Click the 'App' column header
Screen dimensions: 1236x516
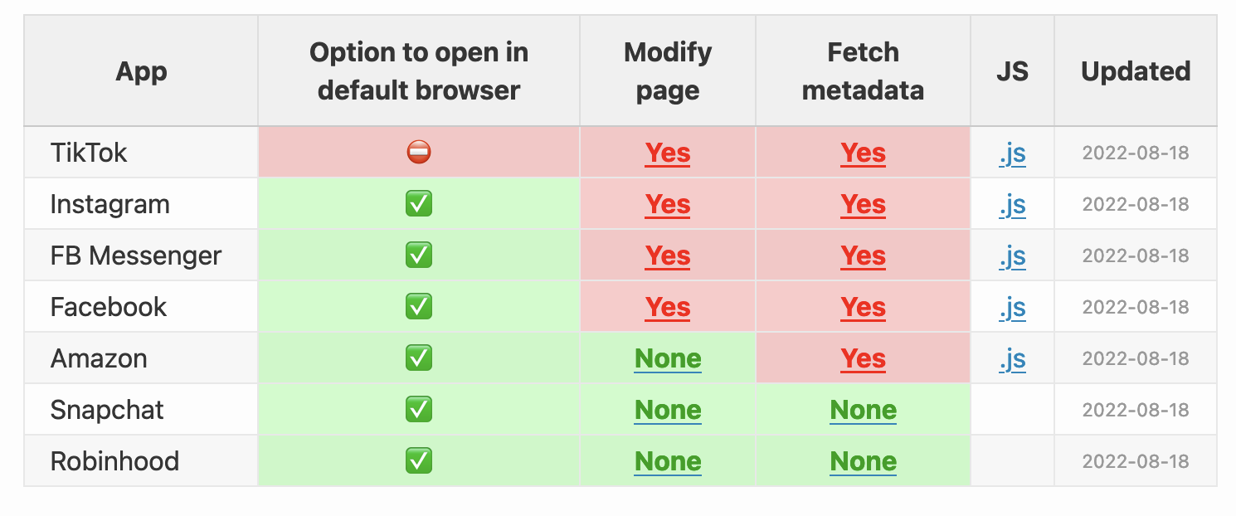point(141,71)
